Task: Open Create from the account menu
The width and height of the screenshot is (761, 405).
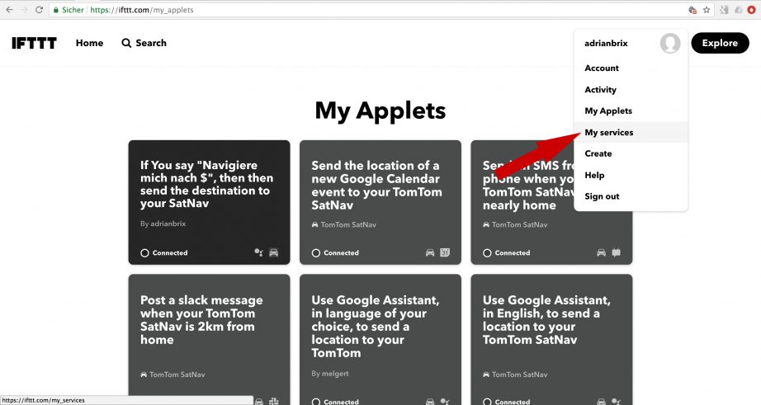Action: (598, 153)
